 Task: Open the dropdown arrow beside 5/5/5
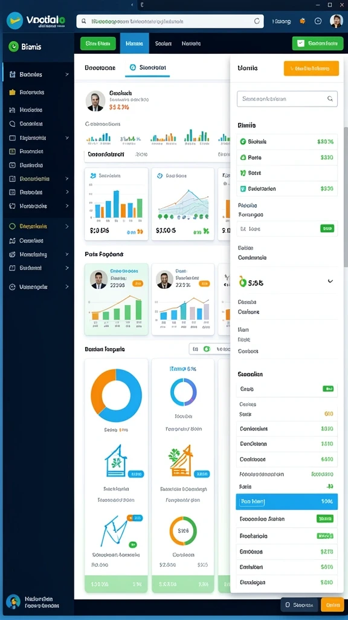coord(330,281)
